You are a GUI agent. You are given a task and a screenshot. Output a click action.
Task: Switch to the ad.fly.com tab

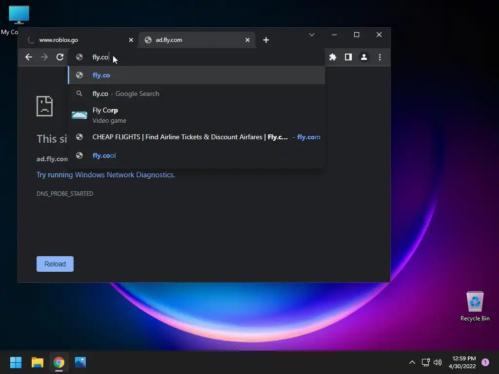click(197, 40)
